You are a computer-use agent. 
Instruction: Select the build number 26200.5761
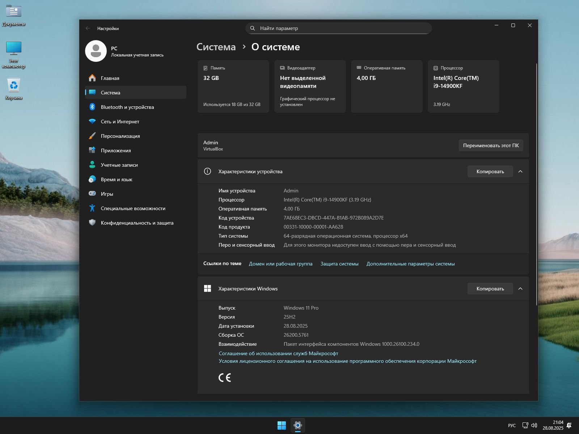[x=296, y=335]
